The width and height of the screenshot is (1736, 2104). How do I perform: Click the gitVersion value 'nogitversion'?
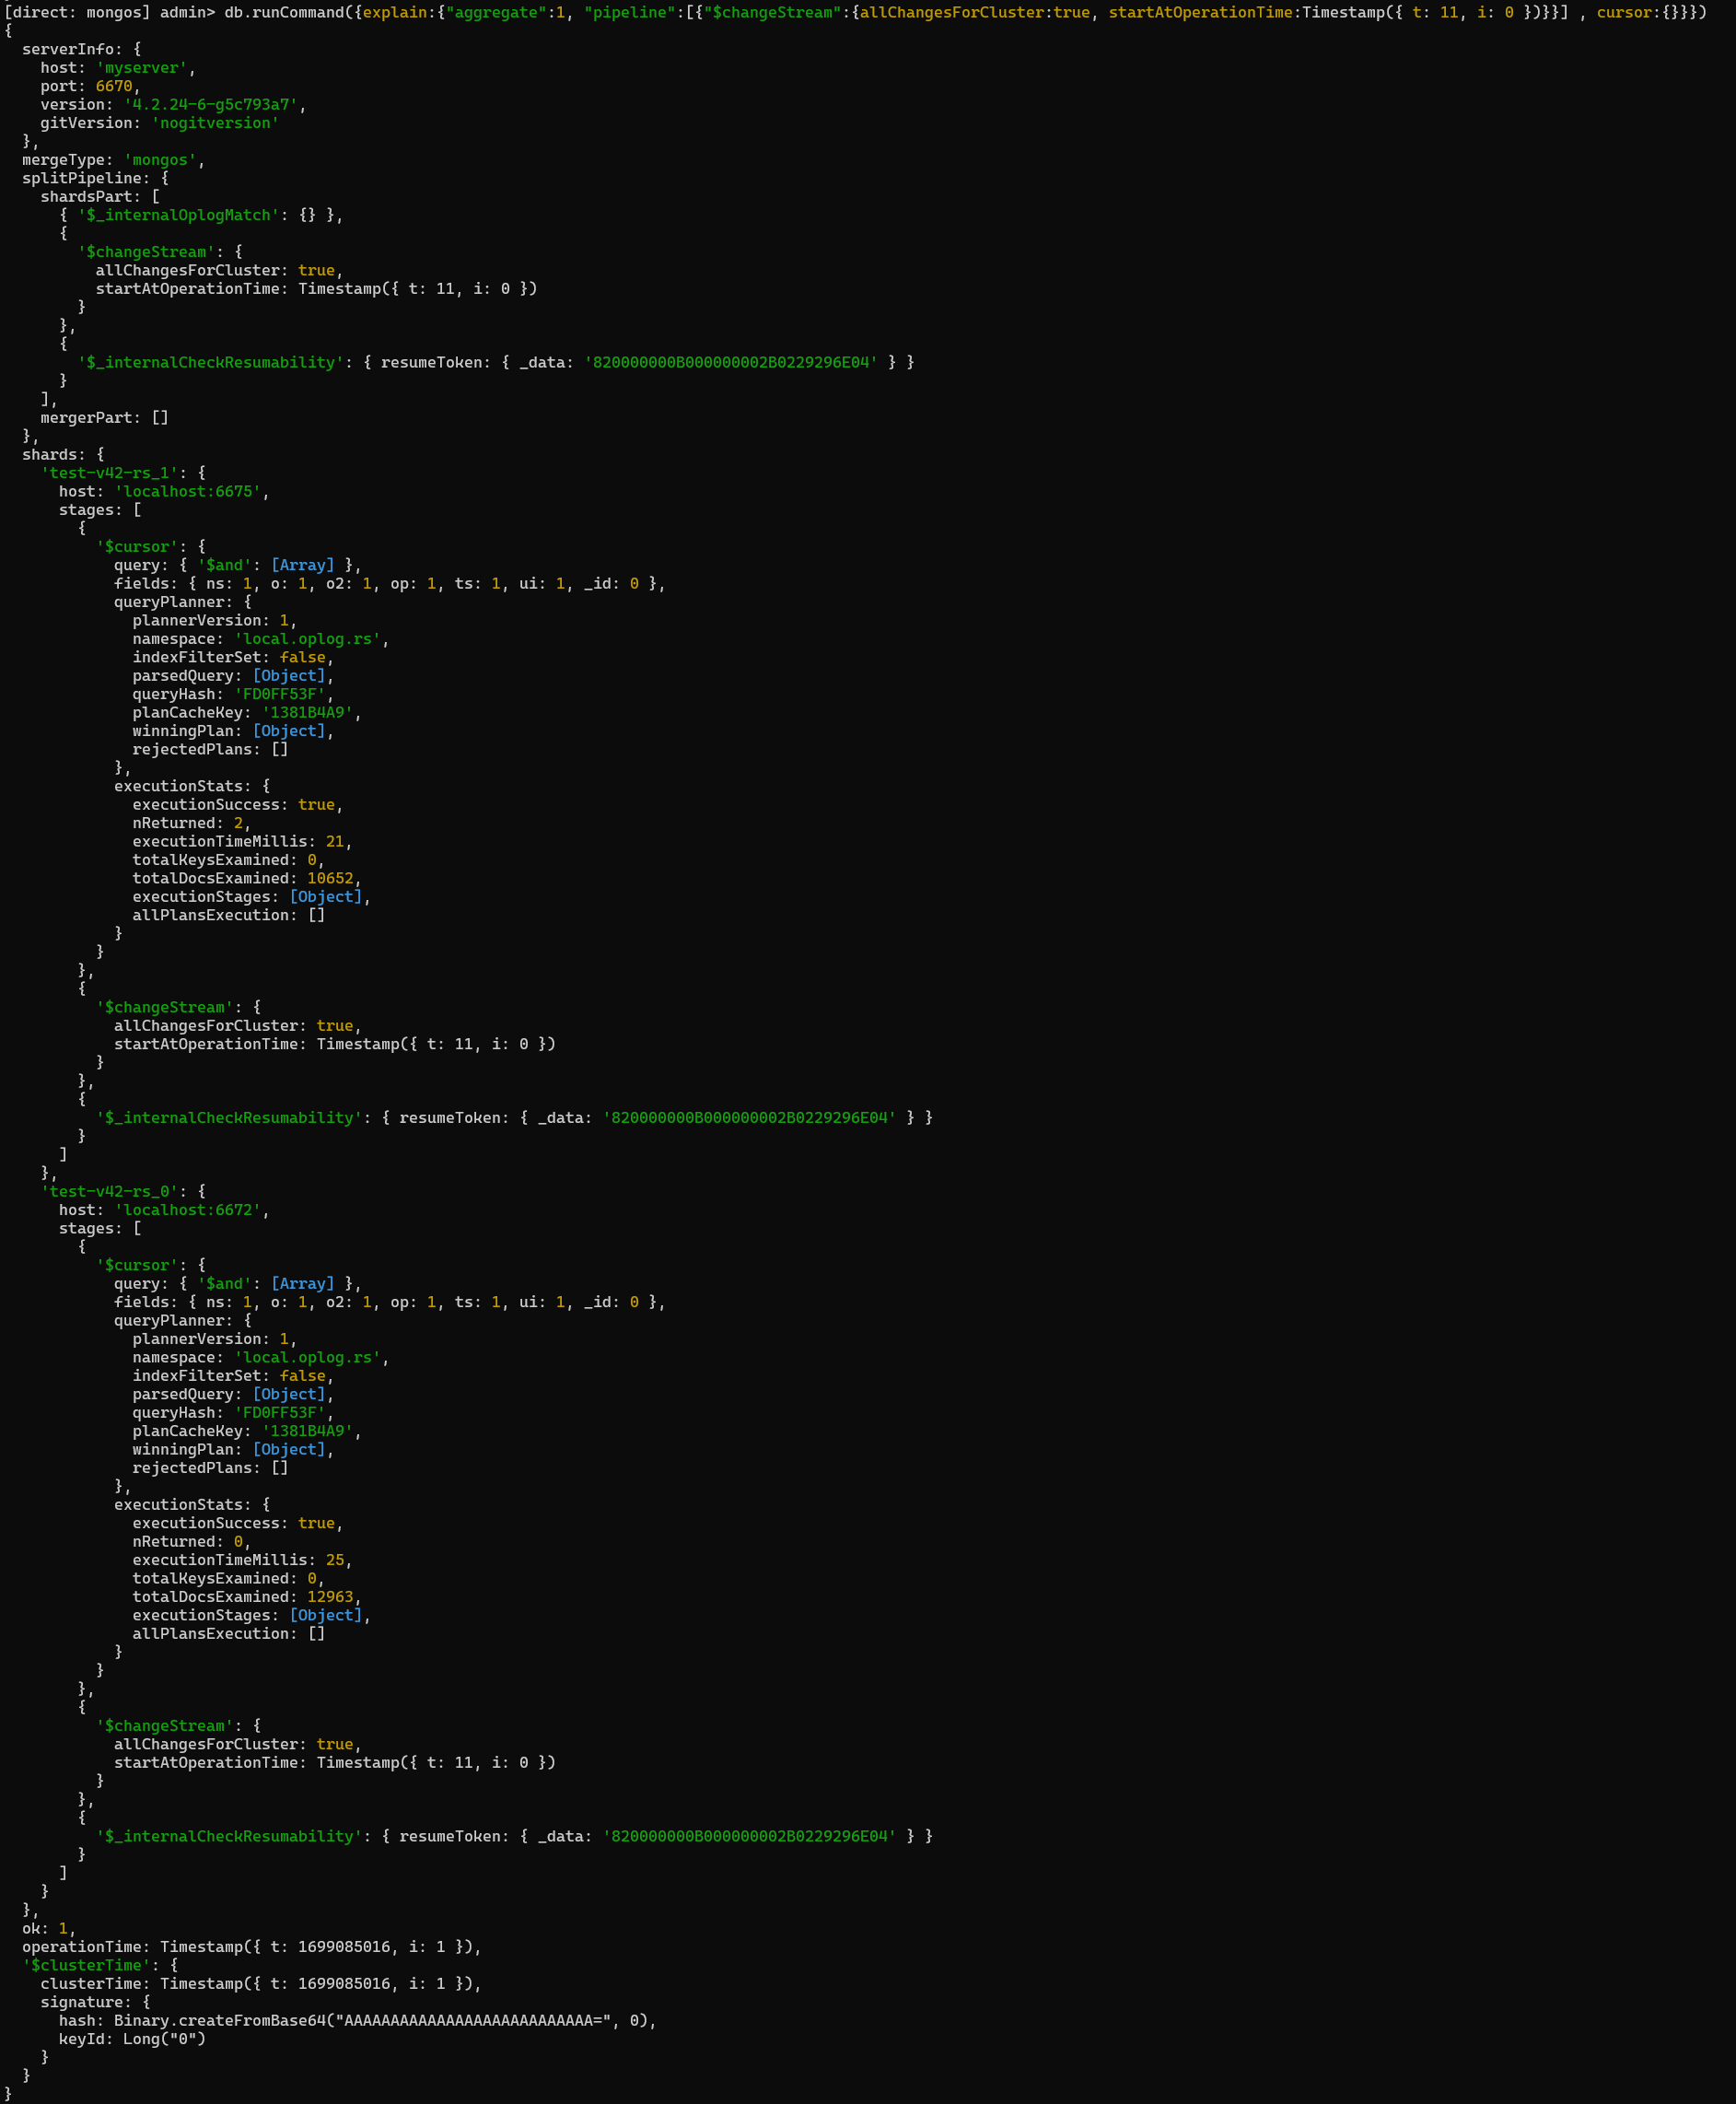point(215,123)
